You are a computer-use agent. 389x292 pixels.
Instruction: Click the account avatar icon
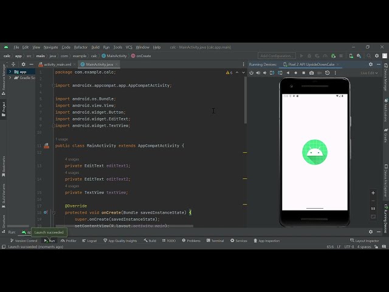coord(385,56)
